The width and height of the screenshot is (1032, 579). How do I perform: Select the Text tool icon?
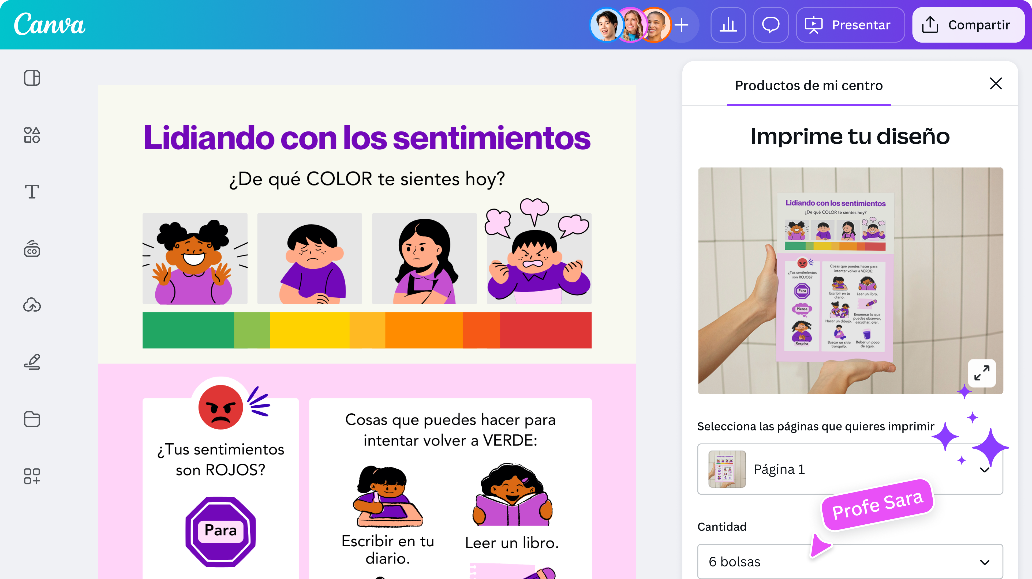point(32,192)
